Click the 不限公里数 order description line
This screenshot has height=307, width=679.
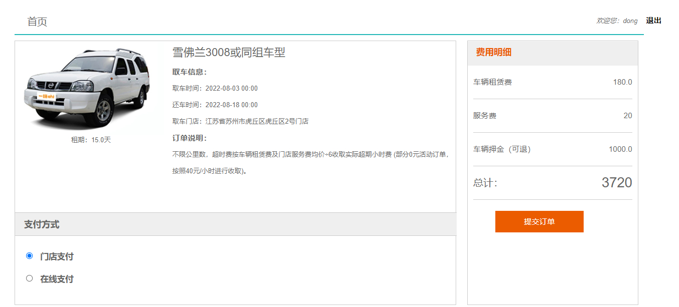(x=310, y=155)
